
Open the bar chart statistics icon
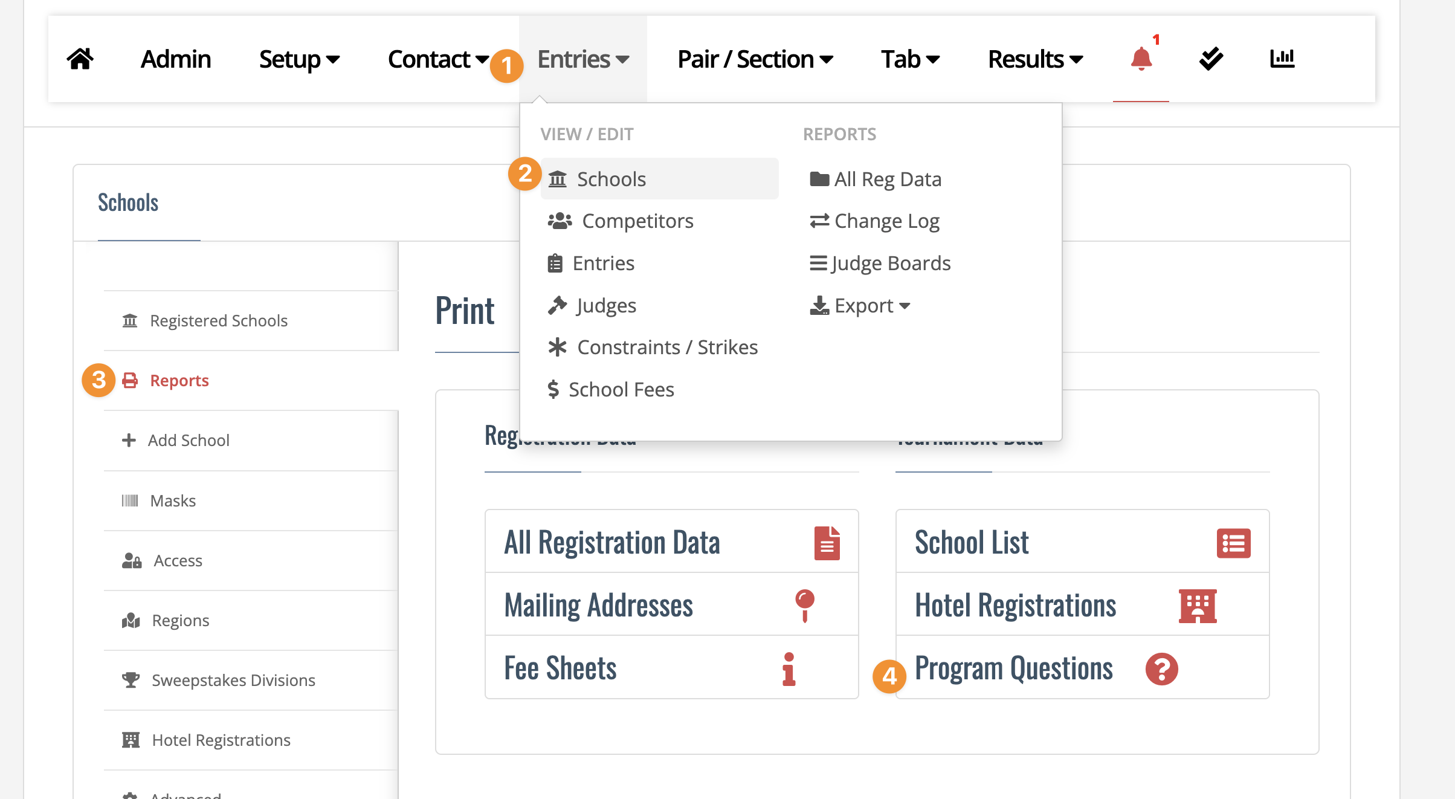pos(1282,59)
